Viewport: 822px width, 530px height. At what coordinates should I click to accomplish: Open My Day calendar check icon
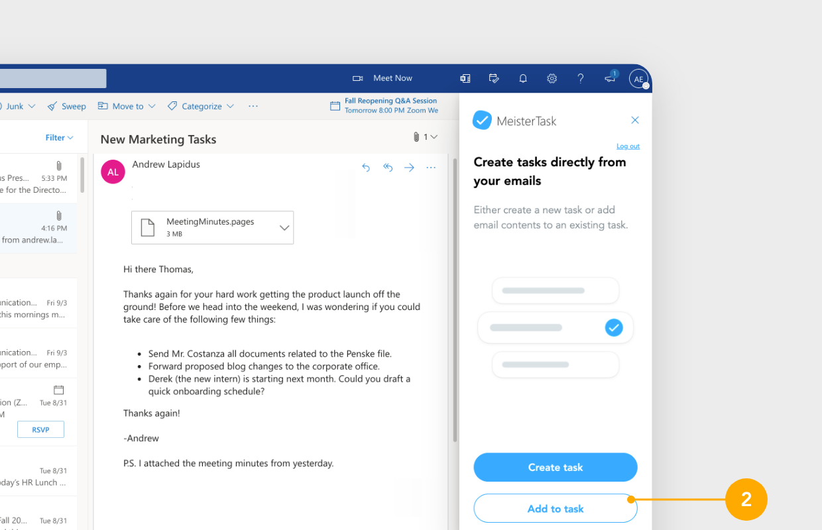click(494, 78)
